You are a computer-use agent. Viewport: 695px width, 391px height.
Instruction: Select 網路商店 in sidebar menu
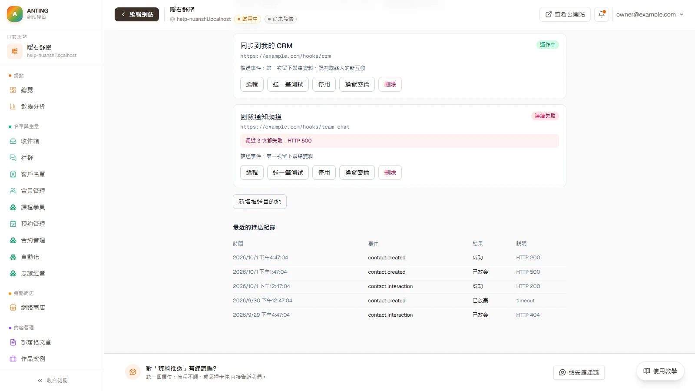tap(52, 308)
